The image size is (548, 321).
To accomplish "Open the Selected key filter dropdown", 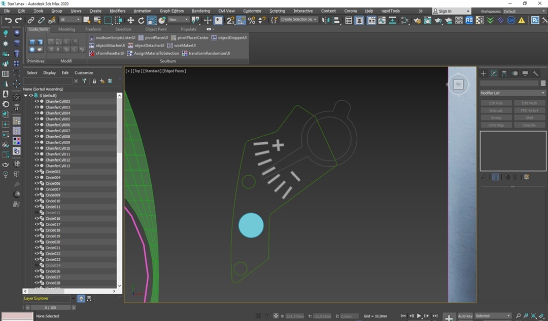I will pos(492,316).
